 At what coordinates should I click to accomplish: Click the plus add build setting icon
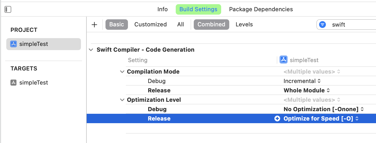(95, 25)
